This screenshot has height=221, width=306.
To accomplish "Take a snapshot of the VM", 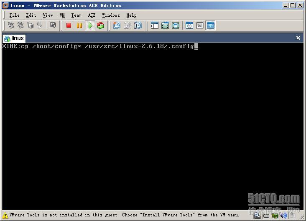I will [117, 25].
